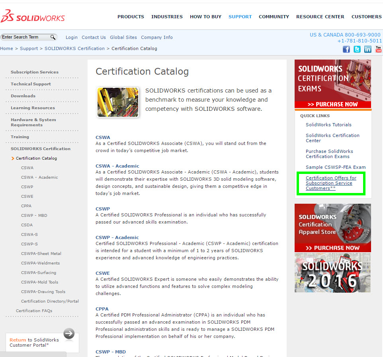
Task: Go to Support in the breadcrumb
Action: pos(29,48)
